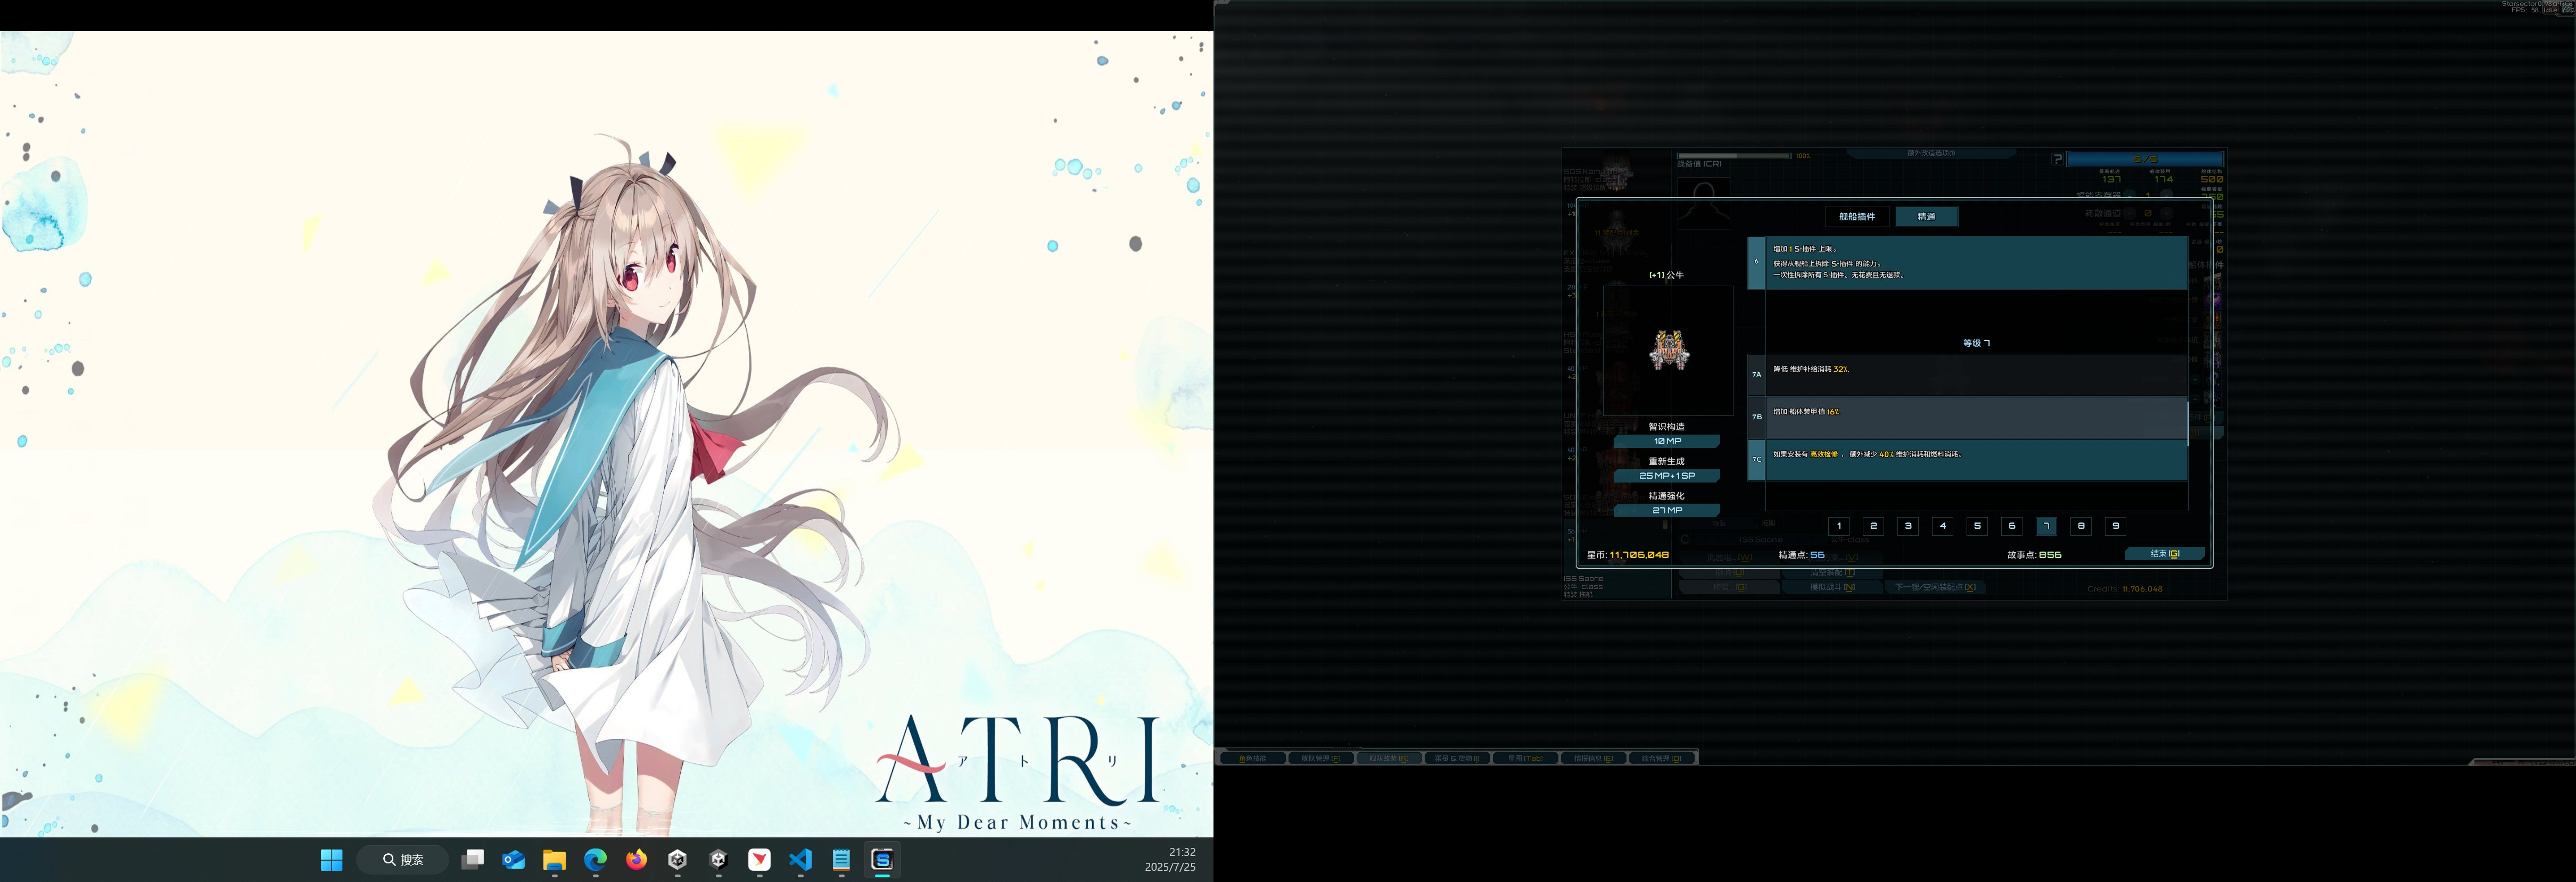Open Firefox from the taskbar
Screen dimensions: 2576x882
click(636, 859)
